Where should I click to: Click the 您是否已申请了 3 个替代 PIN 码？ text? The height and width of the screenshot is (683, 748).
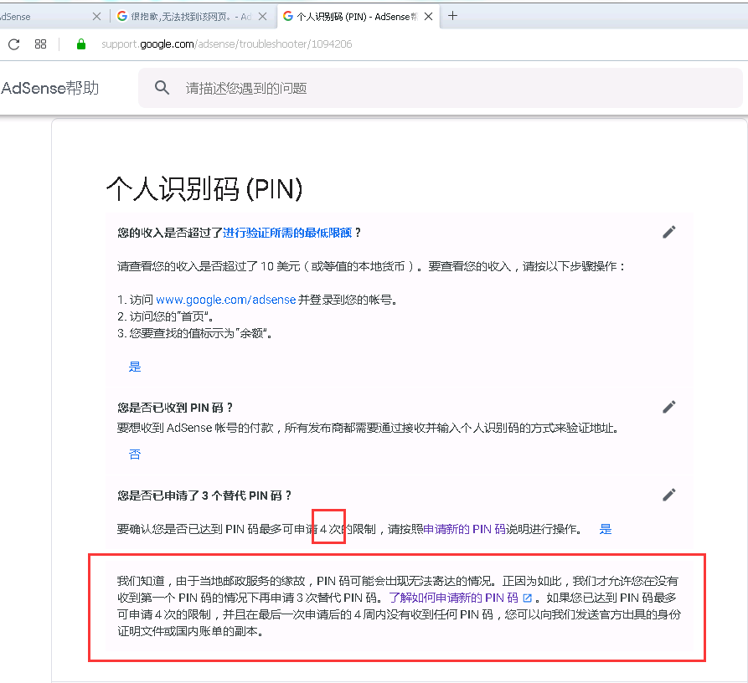tap(204, 496)
